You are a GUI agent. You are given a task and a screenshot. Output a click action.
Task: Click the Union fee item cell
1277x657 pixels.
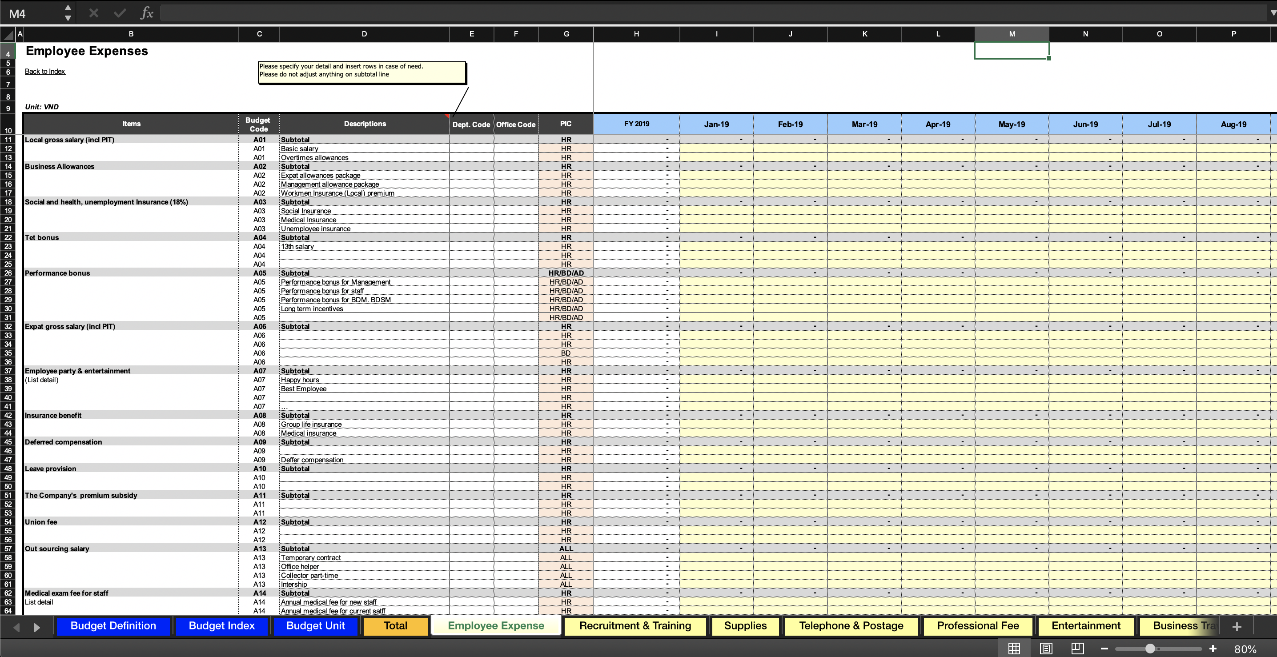point(131,522)
